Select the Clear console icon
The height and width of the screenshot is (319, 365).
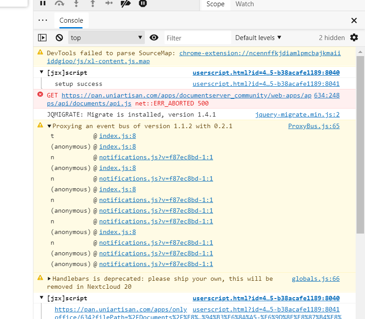59,37
